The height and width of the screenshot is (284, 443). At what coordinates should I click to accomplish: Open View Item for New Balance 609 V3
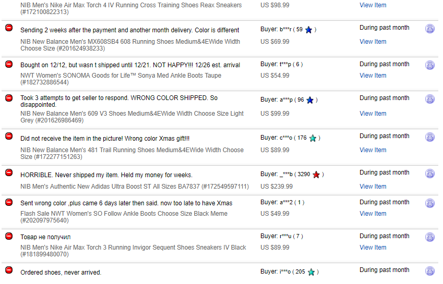click(x=373, y=114)
